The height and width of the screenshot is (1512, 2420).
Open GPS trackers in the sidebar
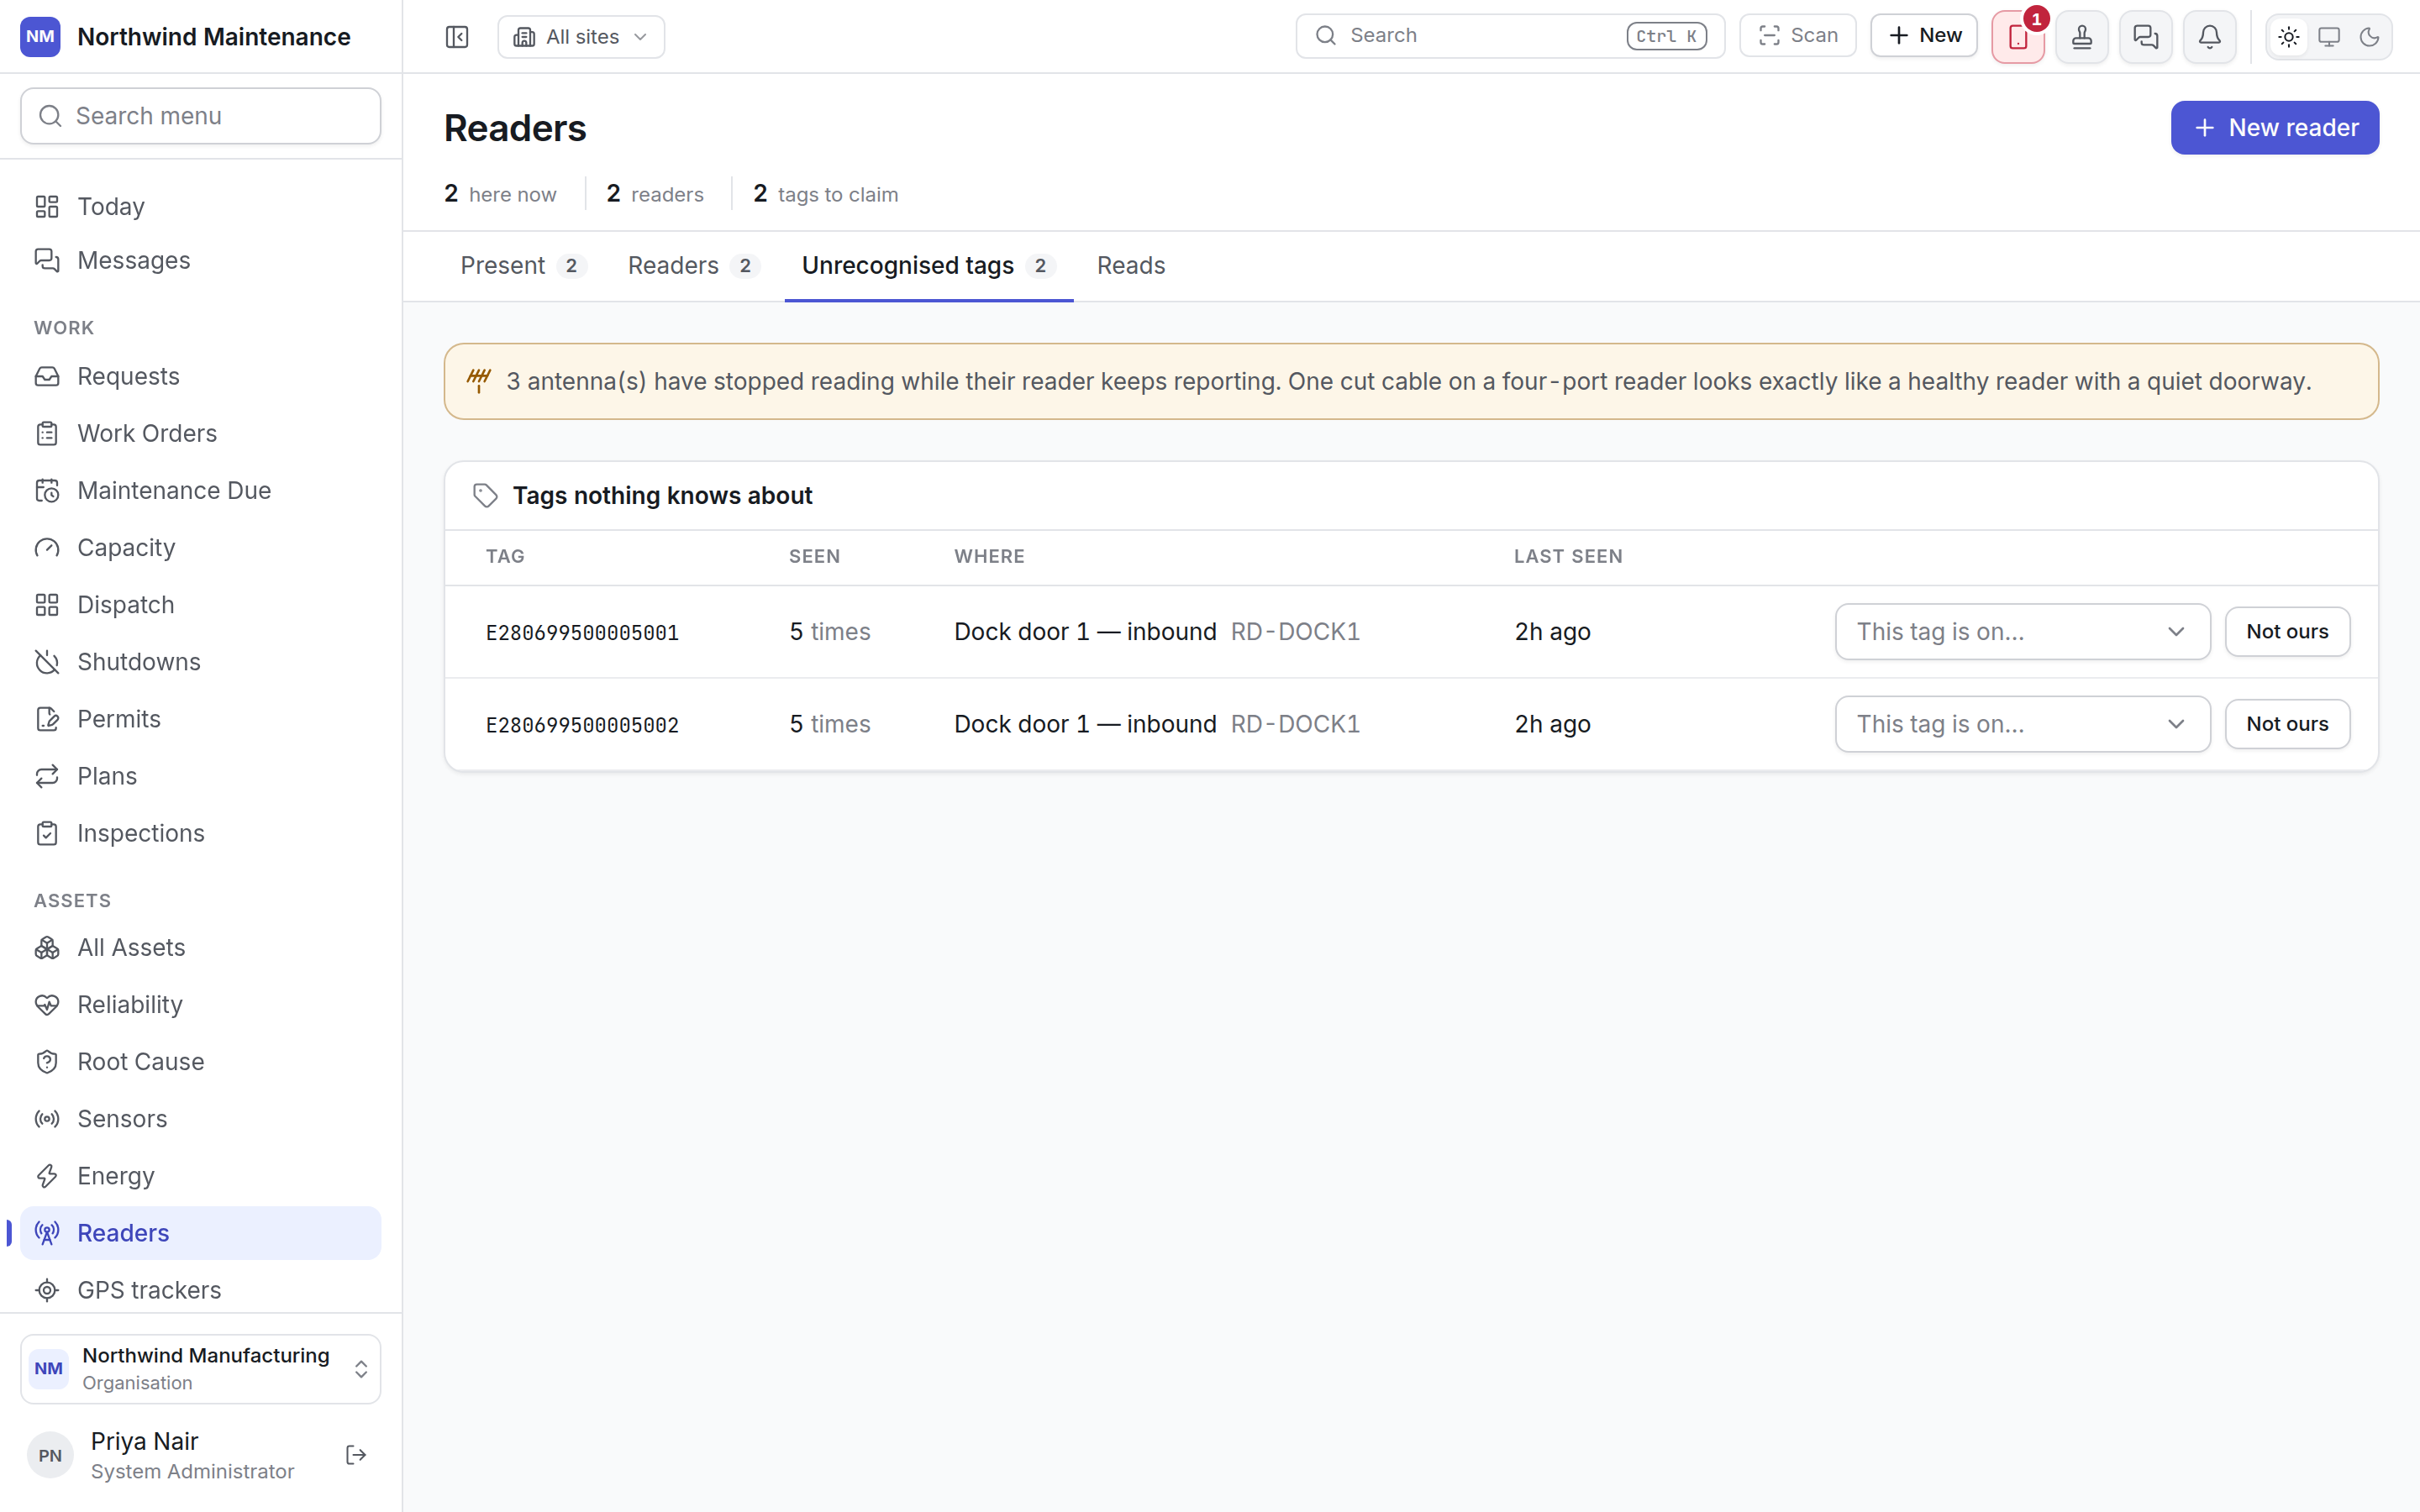pos(200,1290)
